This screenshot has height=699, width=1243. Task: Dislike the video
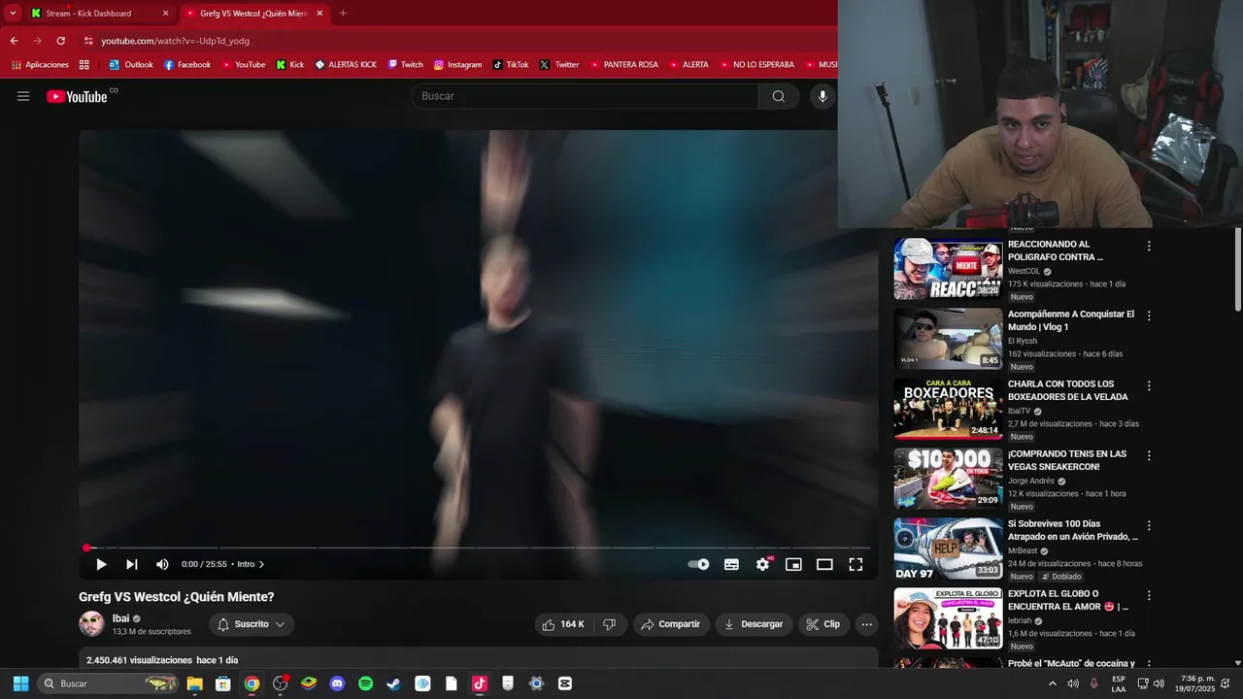[609, 624]
